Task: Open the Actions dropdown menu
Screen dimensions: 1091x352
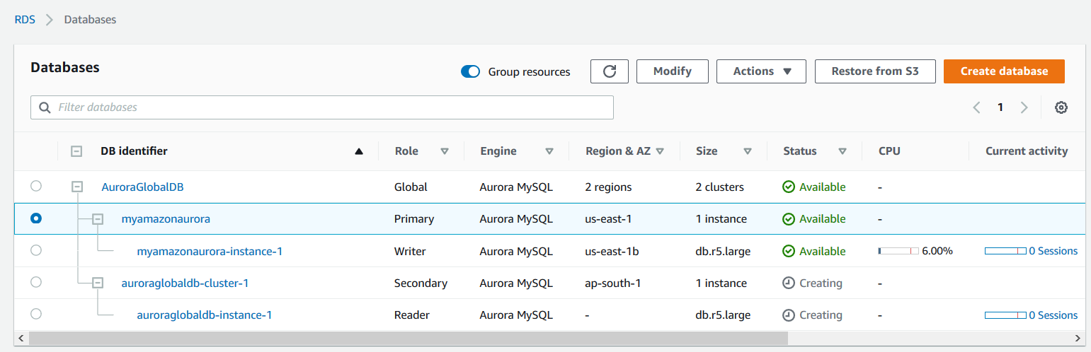Action: click(761, 71)
